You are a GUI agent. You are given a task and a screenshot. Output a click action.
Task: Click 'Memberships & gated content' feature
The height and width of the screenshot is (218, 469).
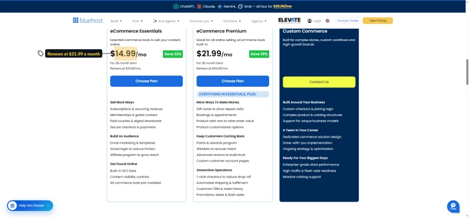[134, 115]
